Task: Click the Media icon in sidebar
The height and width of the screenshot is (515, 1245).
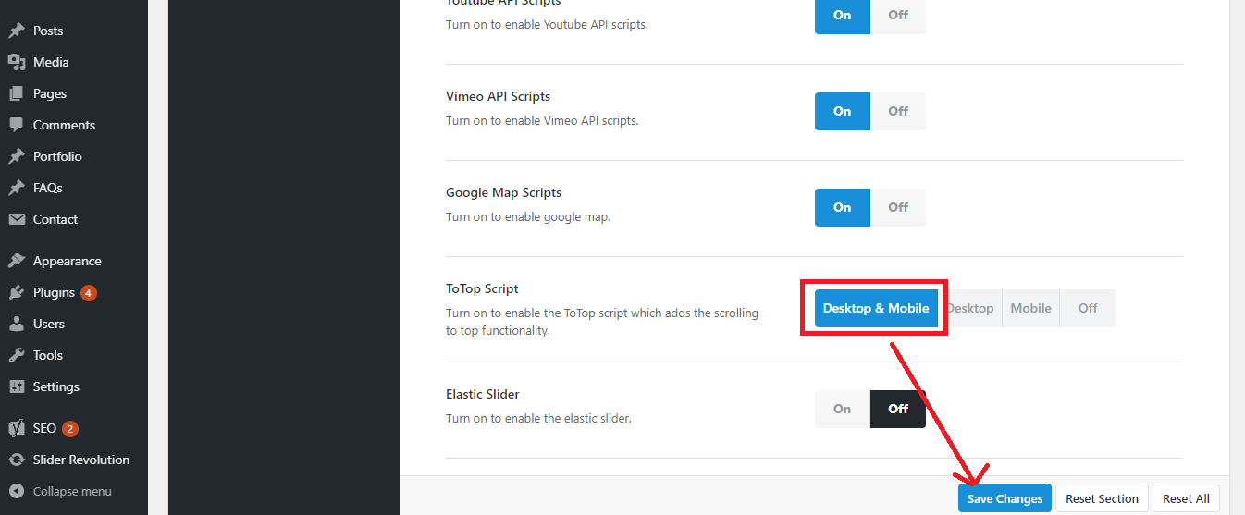Action: tap(17, 62)
